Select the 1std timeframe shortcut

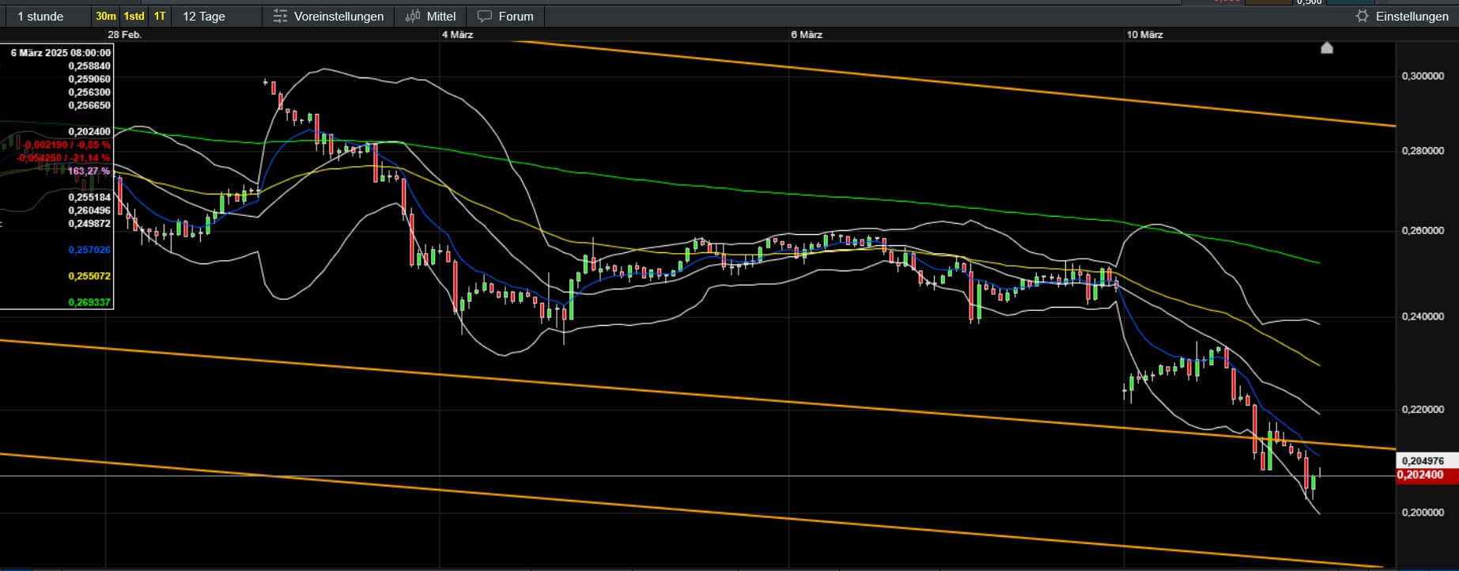134,16
